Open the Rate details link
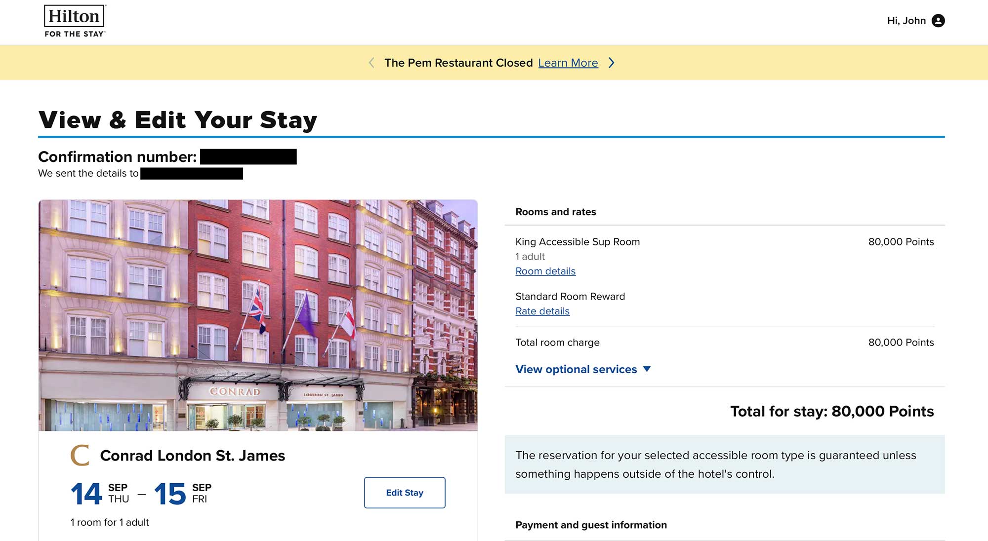 point(542,311)
